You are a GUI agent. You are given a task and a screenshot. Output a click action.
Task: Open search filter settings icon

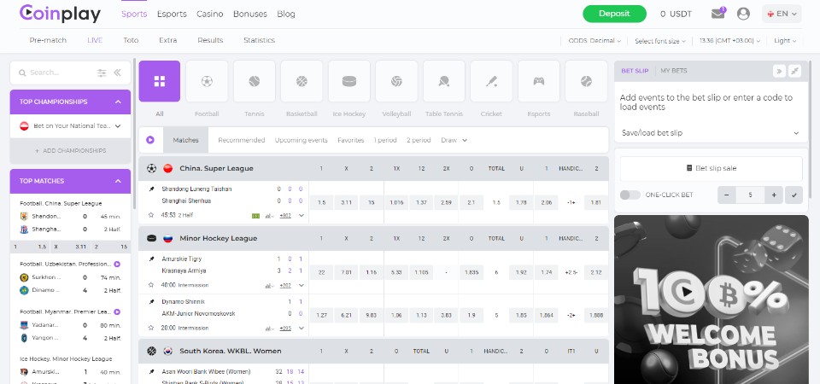point(102,73)
